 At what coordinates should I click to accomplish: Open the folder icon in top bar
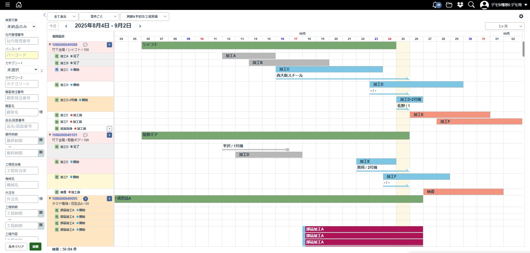[x=449, y=5]
